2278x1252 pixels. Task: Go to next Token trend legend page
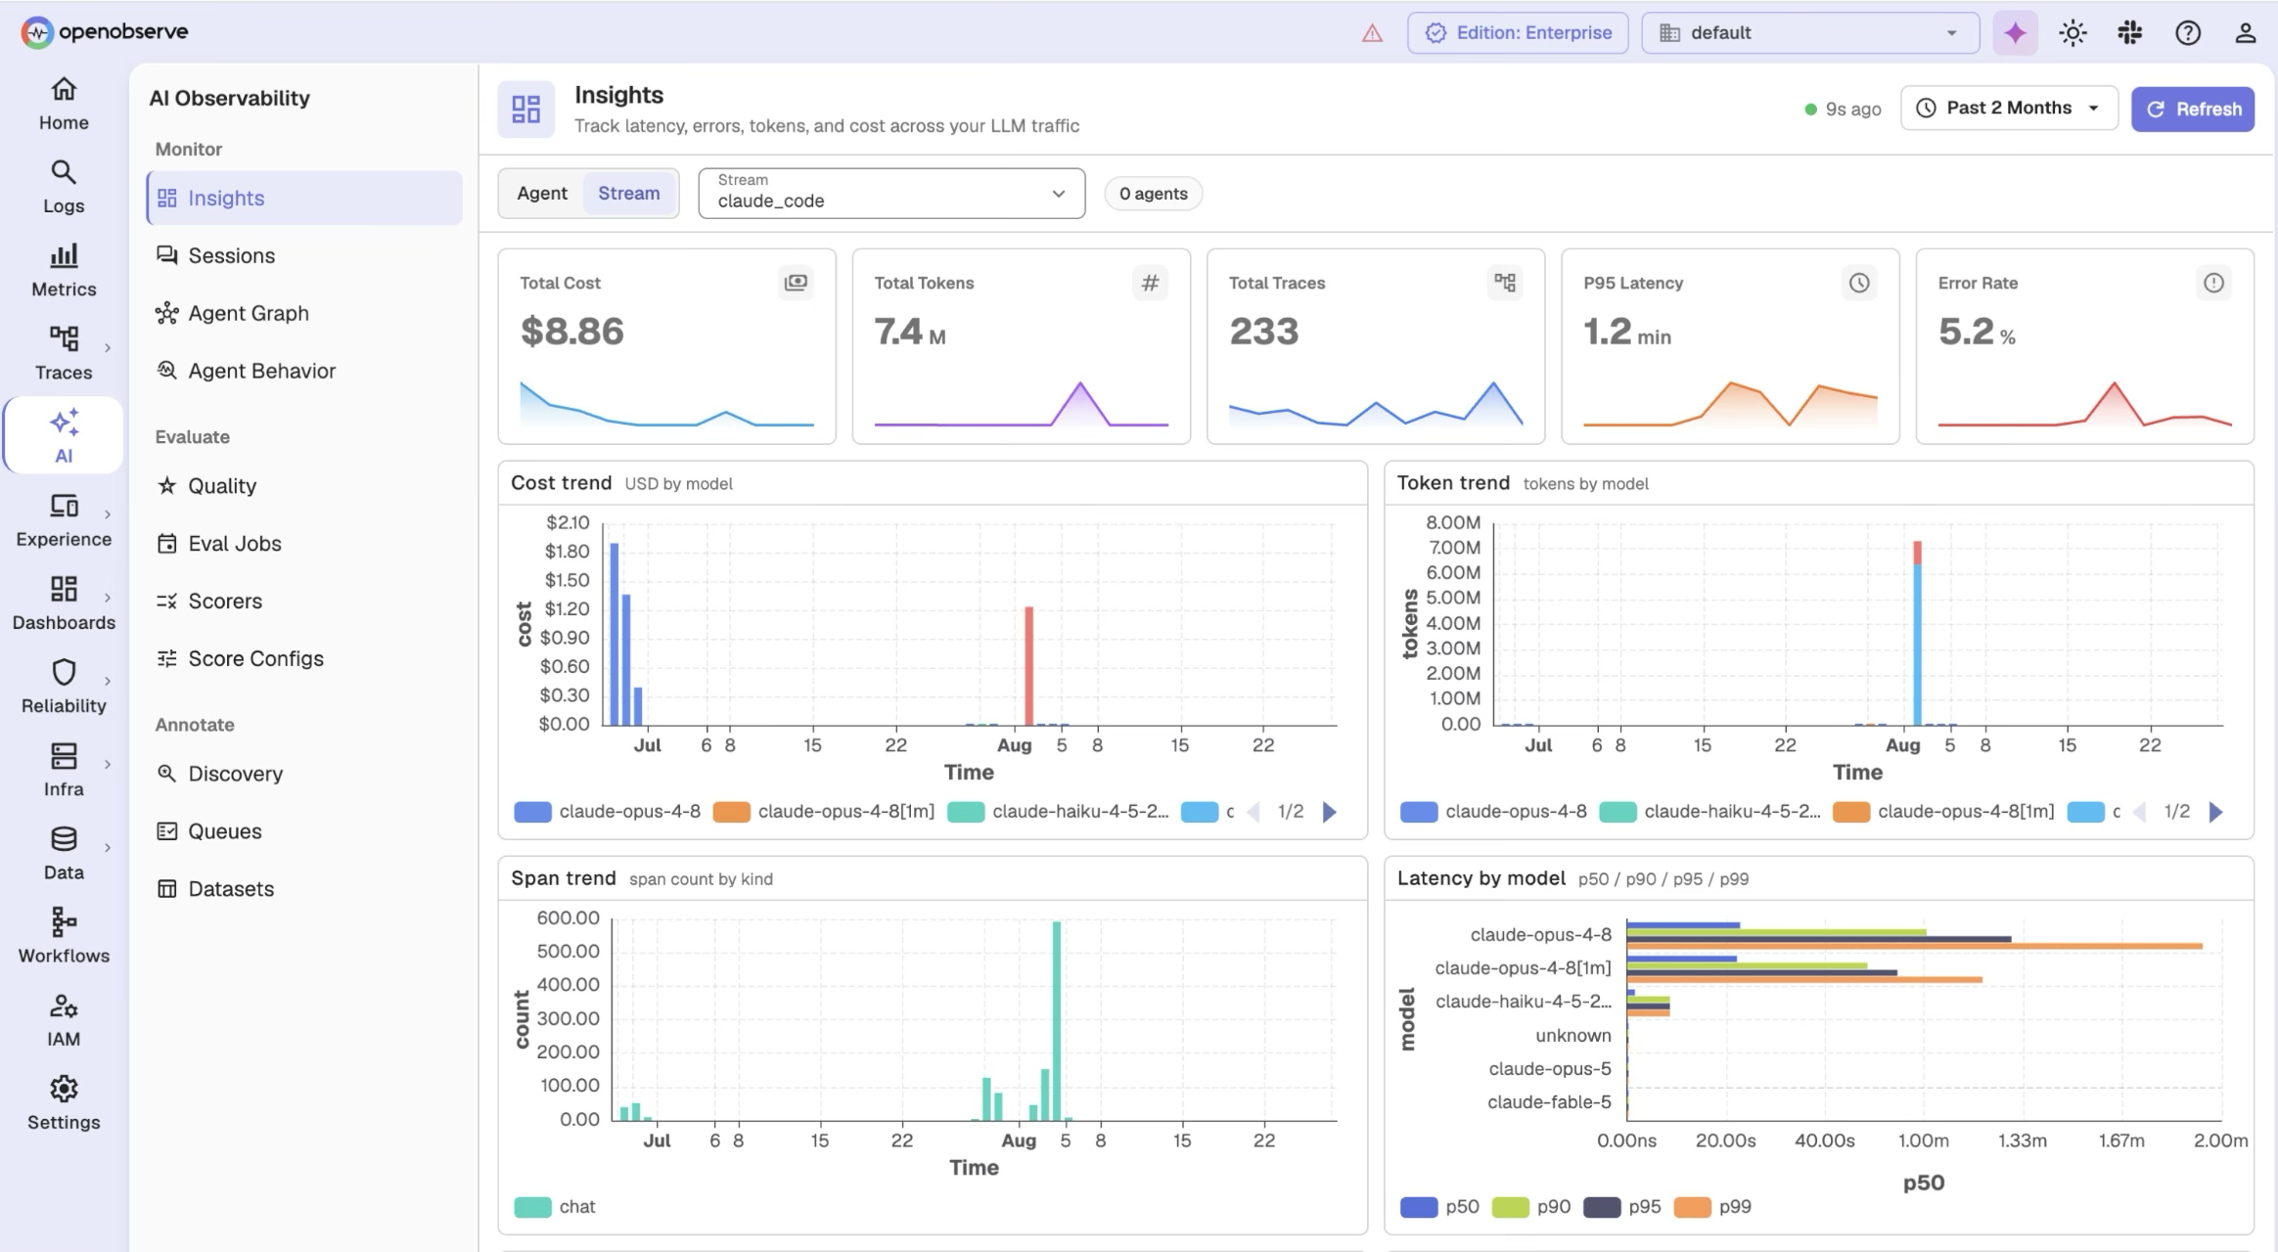(2215, 812)
